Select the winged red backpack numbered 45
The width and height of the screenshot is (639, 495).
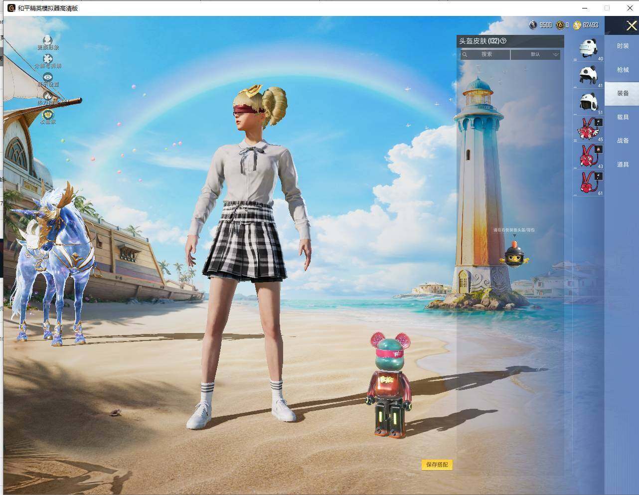pyautogui.click(x=589, y=130)
